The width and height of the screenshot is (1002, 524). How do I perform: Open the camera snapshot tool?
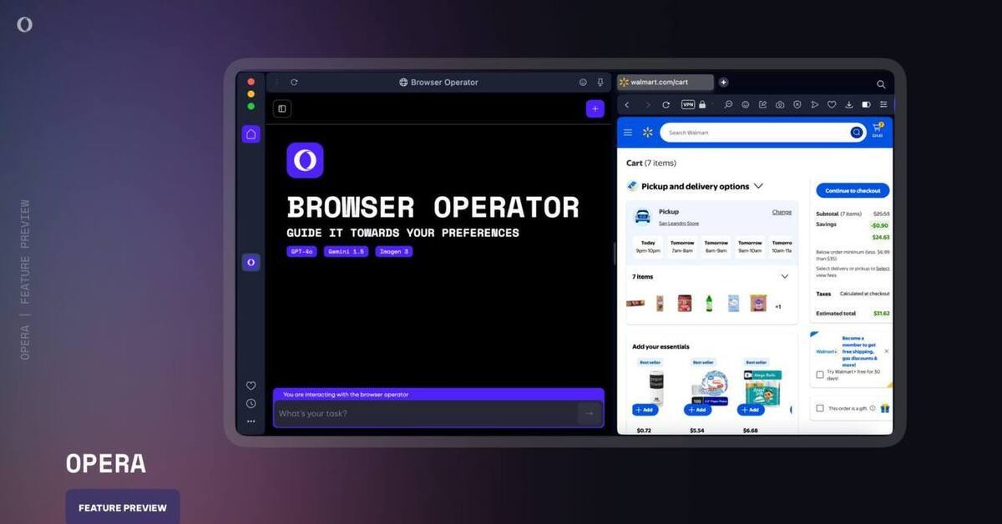tap(780, 105)
